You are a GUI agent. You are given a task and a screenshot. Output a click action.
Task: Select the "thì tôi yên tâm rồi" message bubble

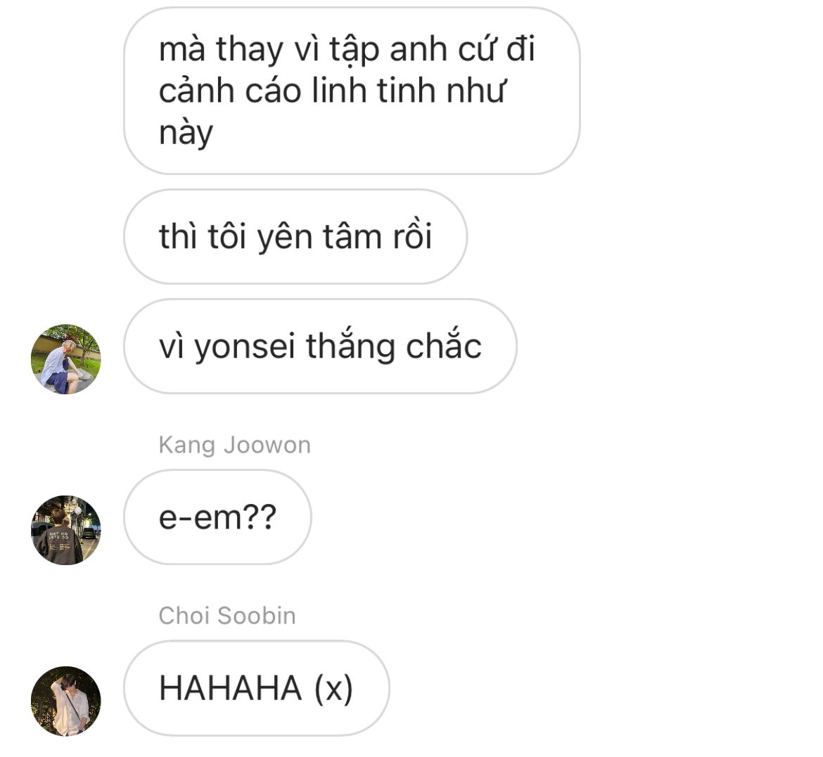coord(295,237)
